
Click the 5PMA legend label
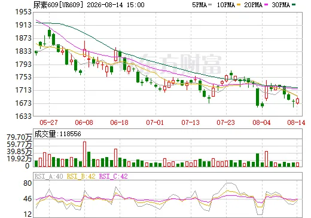199,5
